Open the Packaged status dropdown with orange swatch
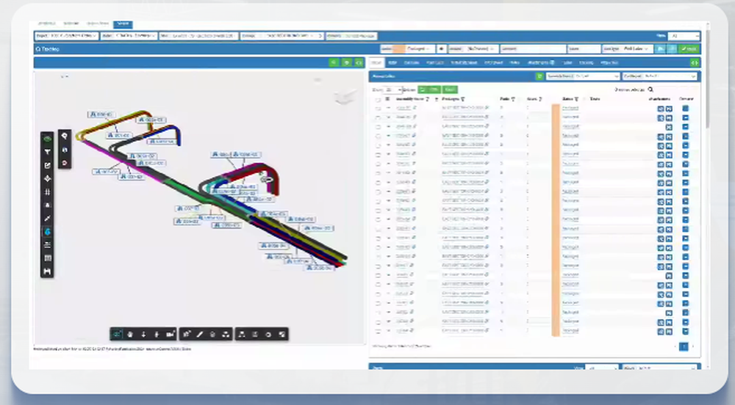This screenshot has width=735, height=405. click(407, 48)
